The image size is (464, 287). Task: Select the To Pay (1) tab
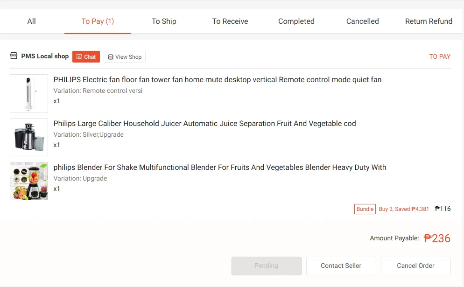tap(98, 21)
